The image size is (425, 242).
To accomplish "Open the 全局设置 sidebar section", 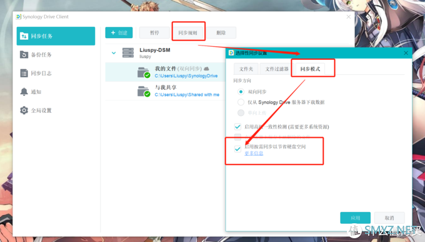I will coord(56,110).
